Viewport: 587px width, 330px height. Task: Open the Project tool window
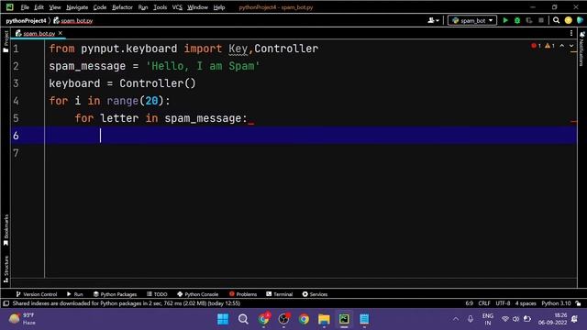pyautogui.click(x=6, y=41)
